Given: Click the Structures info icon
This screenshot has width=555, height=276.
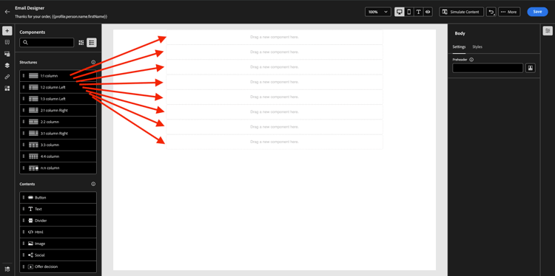Looking at the screenshot, I should tap(93, 62).
